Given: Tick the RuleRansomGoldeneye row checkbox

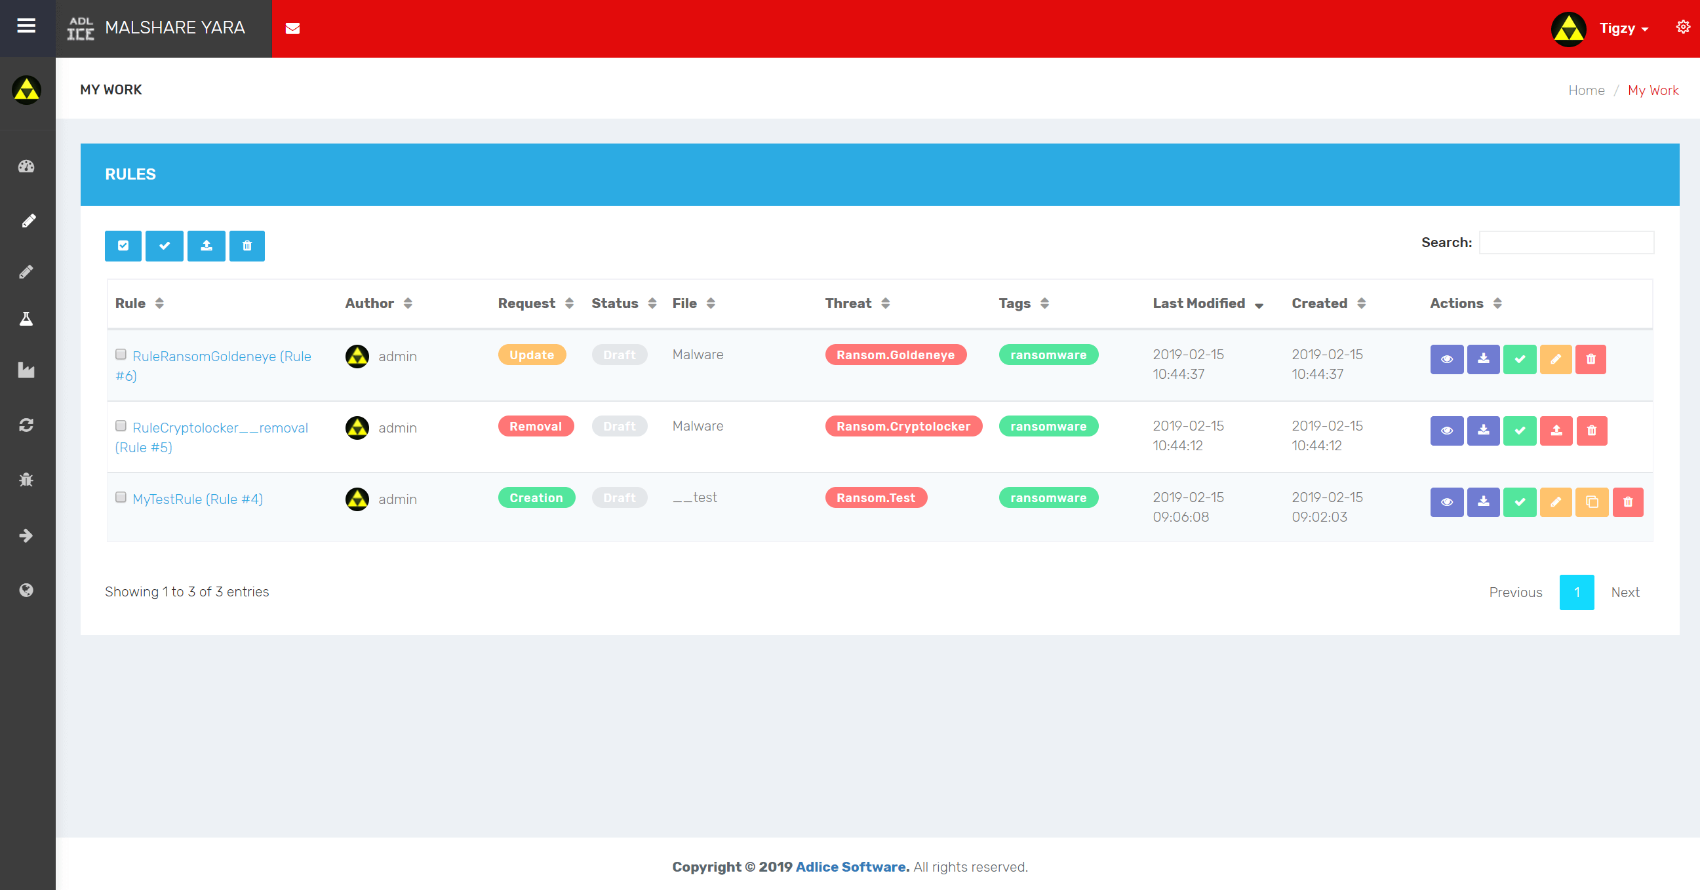Looking at the screenshot, I should point(121,355).
